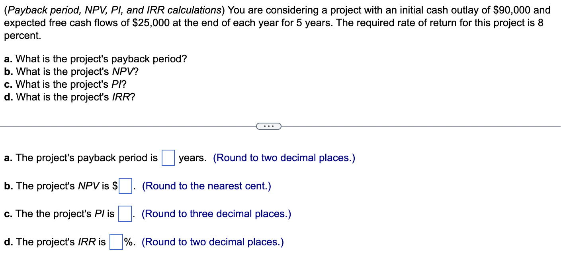Click part c PI question line

pyautogui.click(x=65, y=84)
